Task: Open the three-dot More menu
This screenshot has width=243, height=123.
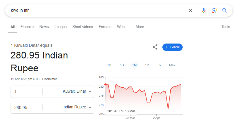Action: [x=138, y=27]
